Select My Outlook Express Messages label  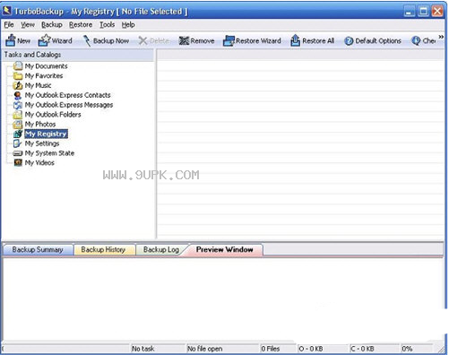click(x=69, y=105)
